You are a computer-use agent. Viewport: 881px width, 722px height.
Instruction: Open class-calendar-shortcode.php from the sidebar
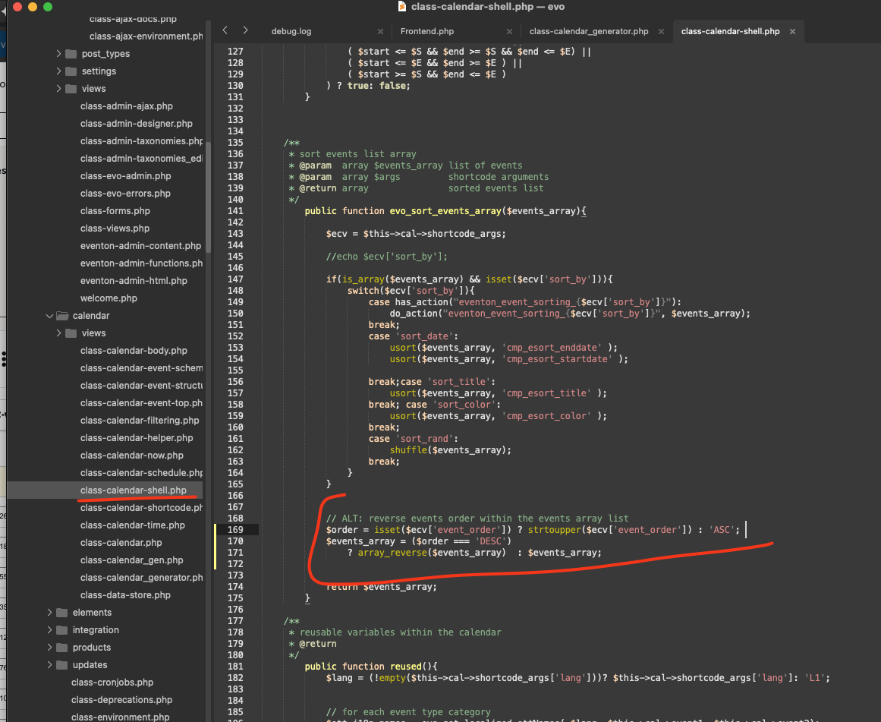[141, 508]
